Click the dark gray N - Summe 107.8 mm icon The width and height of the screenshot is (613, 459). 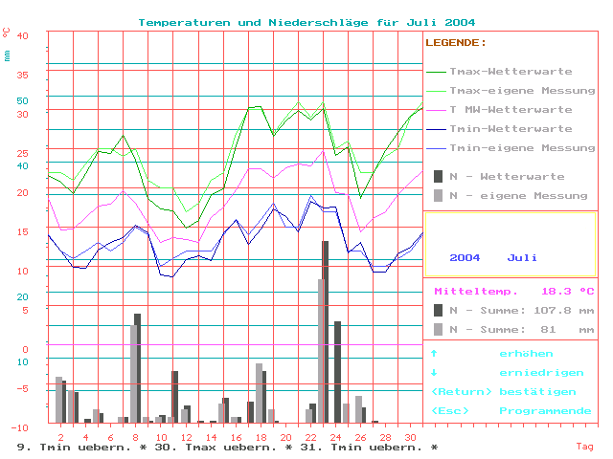click(x=439, y=310)
